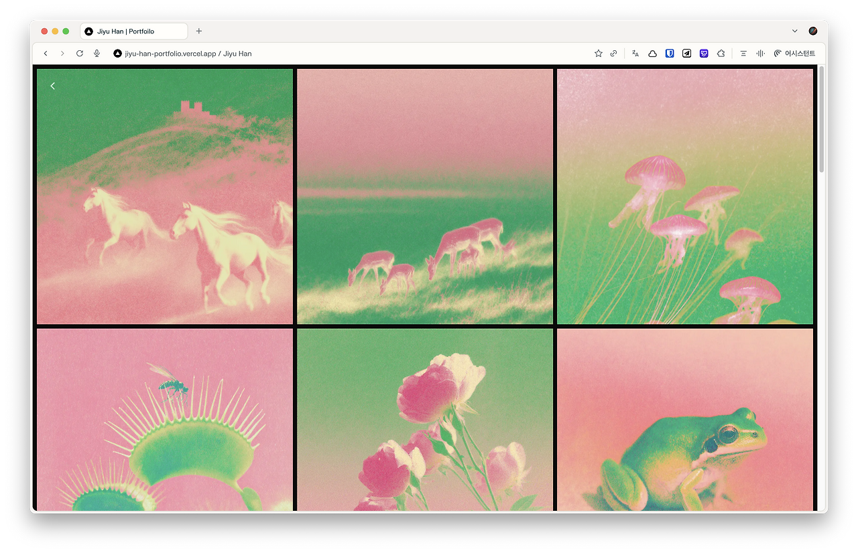858x553 pixels.
Task: Open the tab list chevron dropdown
Action: pos(795,31)
